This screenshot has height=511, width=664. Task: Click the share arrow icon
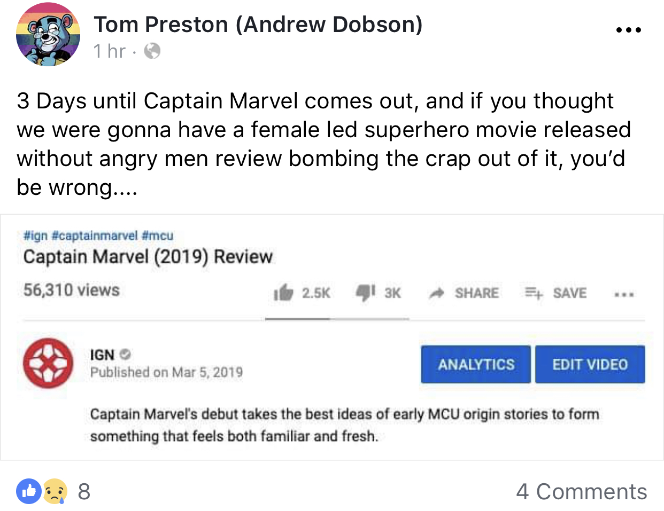[x=437, y=293]
